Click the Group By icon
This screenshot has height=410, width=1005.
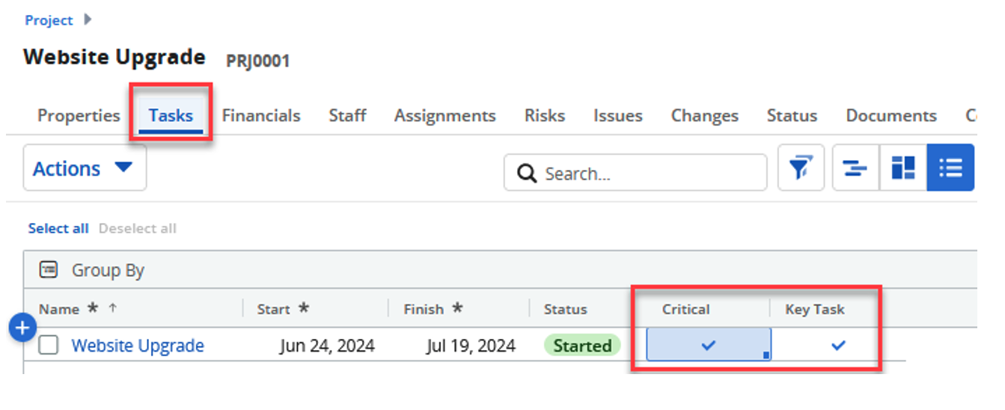point(49,269)
